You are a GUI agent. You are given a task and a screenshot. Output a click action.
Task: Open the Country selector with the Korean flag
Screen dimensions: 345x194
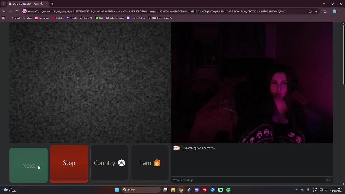pos(109,163)
